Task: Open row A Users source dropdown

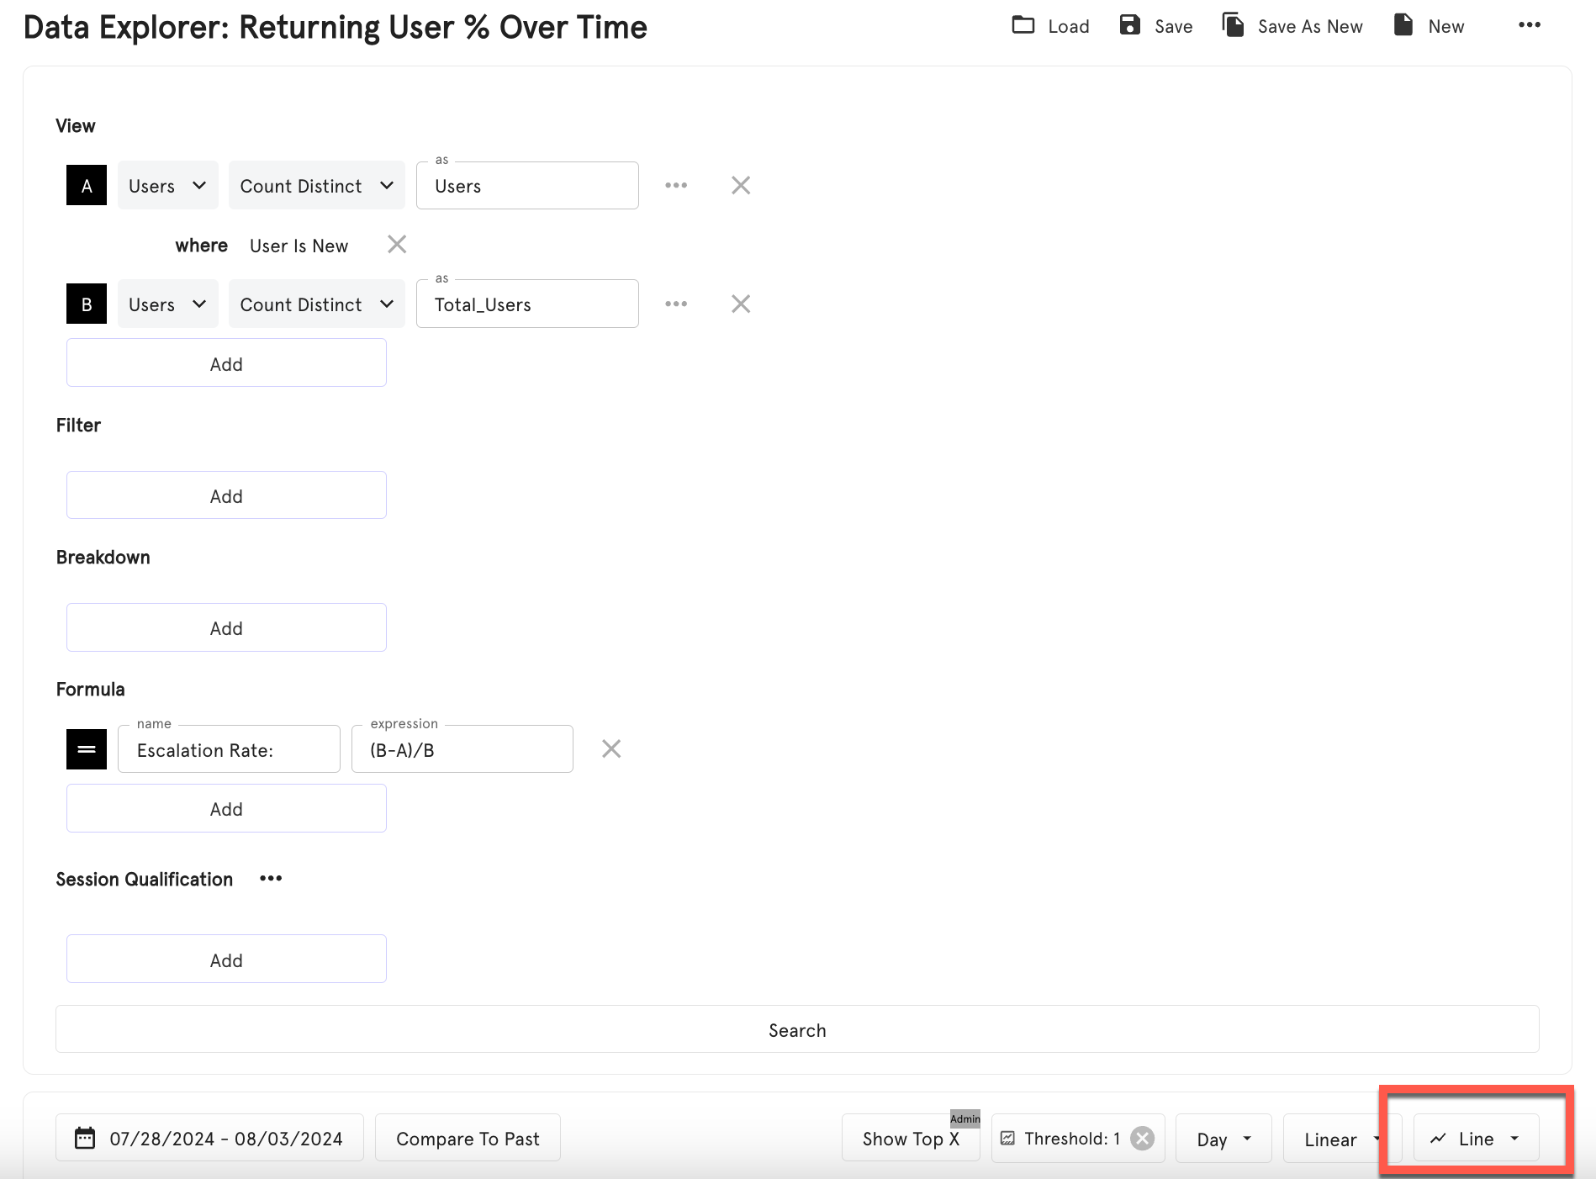Action: [168, 185]
